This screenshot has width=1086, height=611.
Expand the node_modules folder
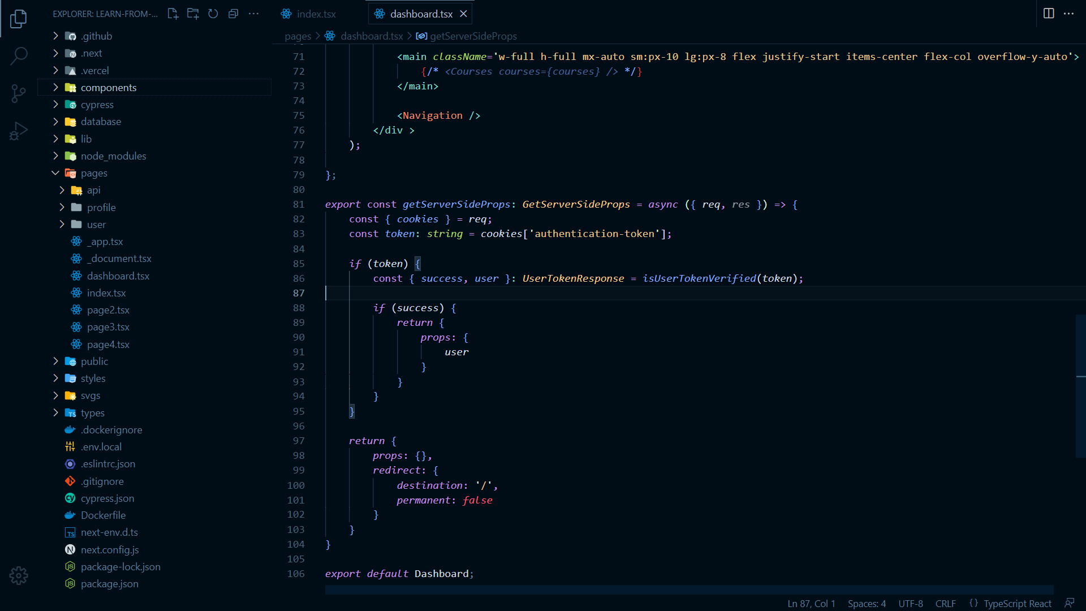point(154,156)
